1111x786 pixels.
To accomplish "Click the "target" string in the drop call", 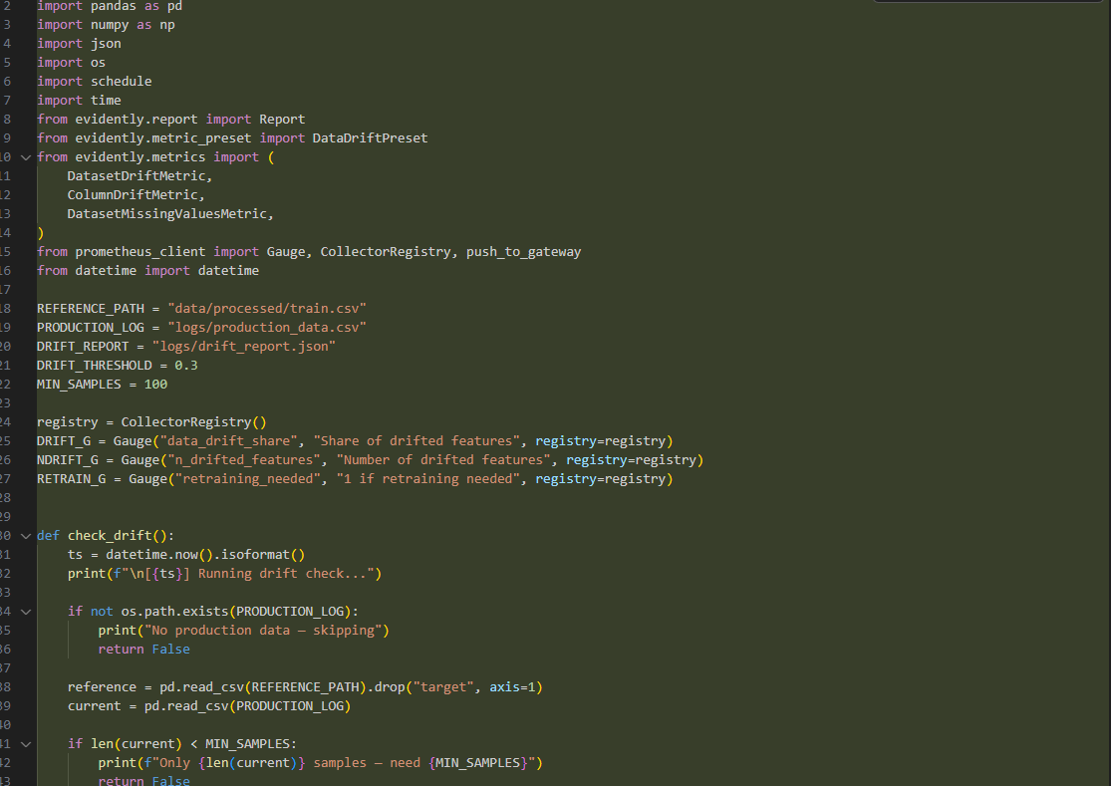I will pyautogui.click(x=443, y=687).
